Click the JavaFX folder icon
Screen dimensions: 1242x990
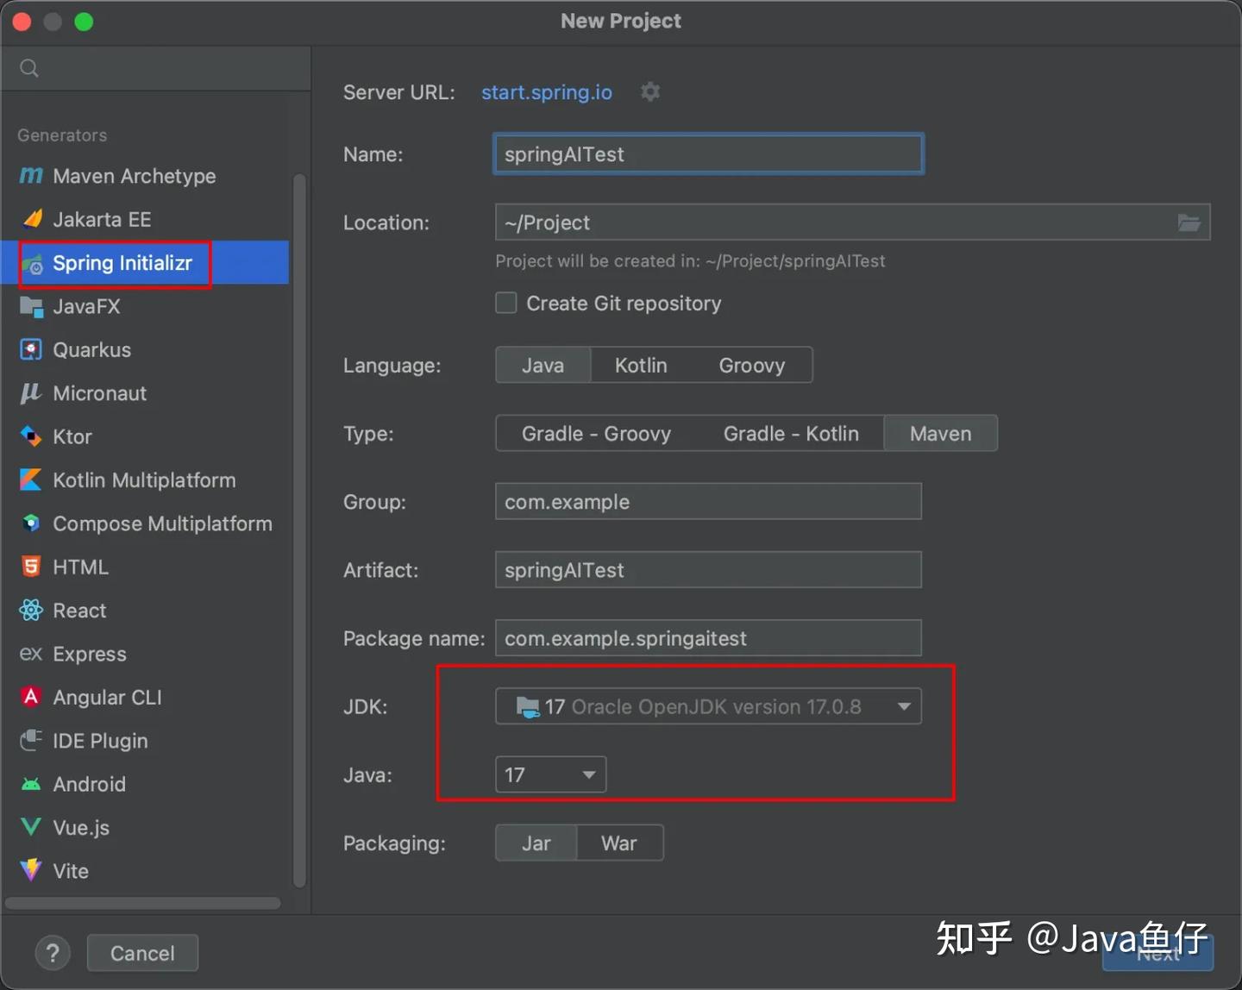(31, 306)
